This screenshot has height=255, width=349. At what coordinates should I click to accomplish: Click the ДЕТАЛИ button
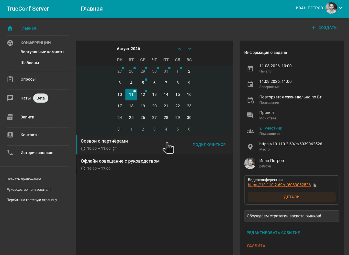click(x=292, y=197)
